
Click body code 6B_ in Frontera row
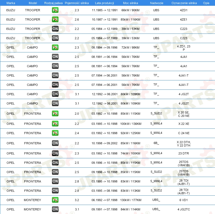156,143
